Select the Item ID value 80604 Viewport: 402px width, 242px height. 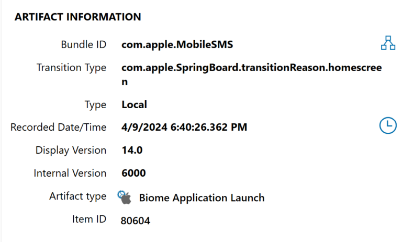[135, 221]
